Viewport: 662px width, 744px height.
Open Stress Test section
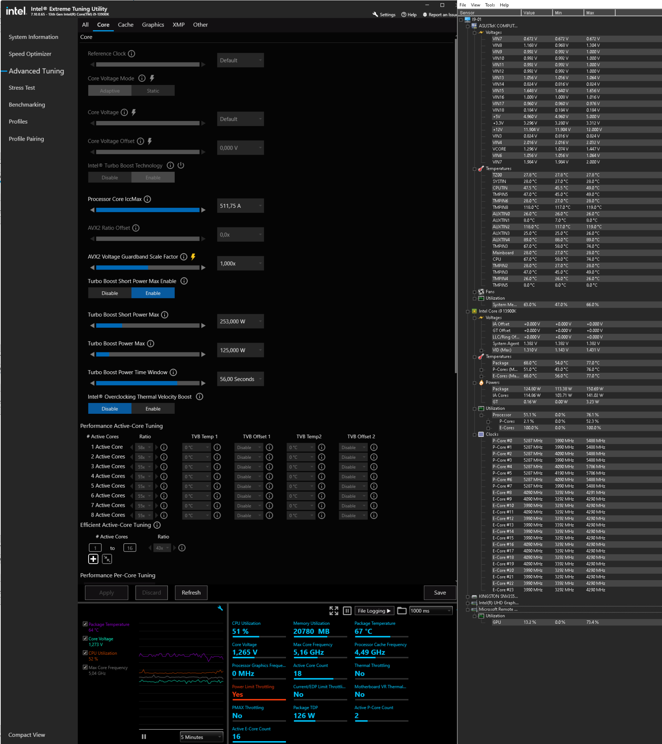pyautogui.click(x=22, y=88)
